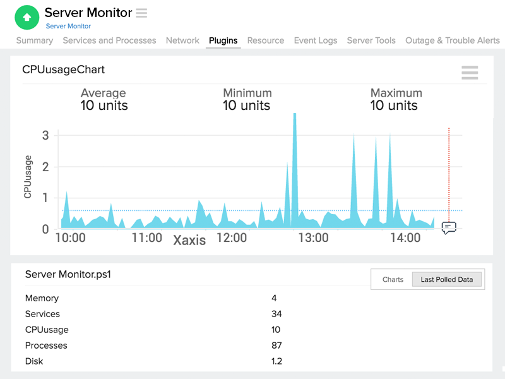This screenshot has height=379, width=505.
Task: Select the Plugins tab
Action: pos(223,40)
